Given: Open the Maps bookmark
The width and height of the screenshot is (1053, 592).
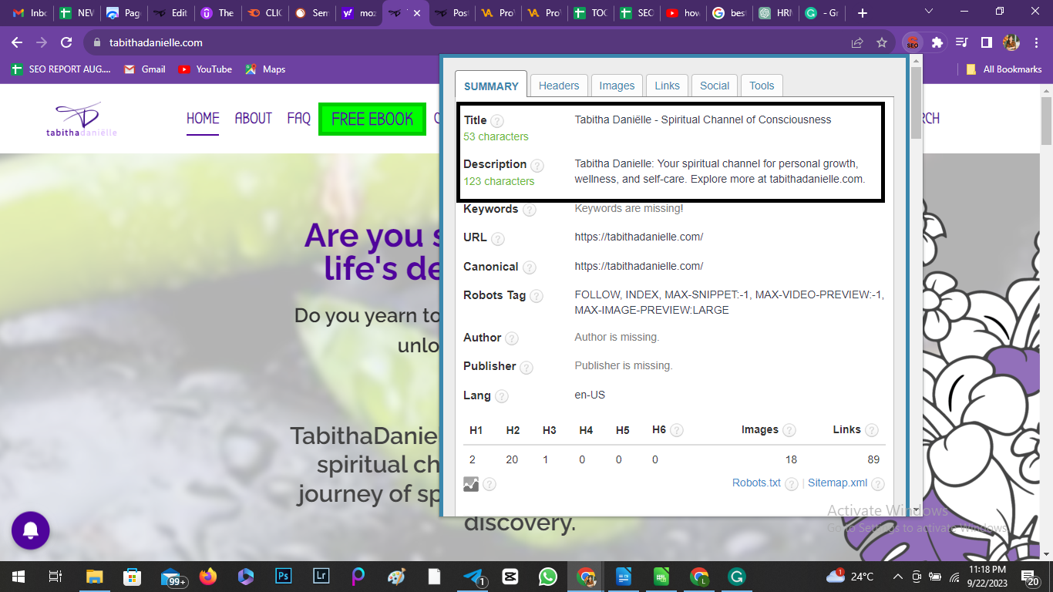Looking at the screenshot, I should click(265, 69).
